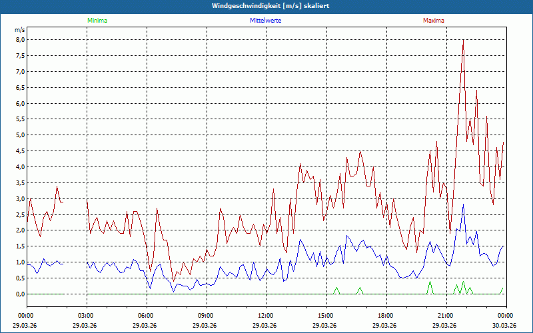Click the Minima legend label
The height and width of the screenshot is (333, 533).
[x=97, y=21]
